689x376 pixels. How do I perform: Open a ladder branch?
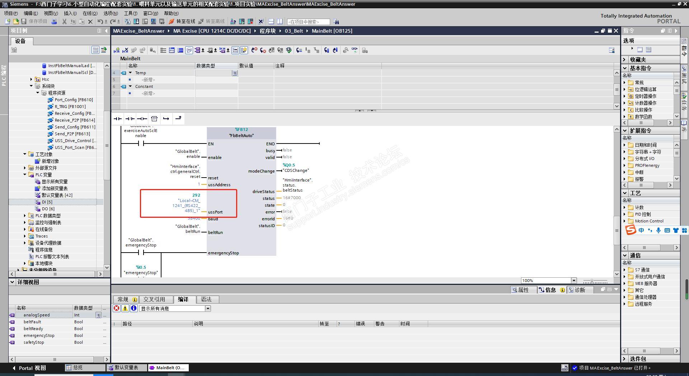pyautogui.click(x=166, y=119)
